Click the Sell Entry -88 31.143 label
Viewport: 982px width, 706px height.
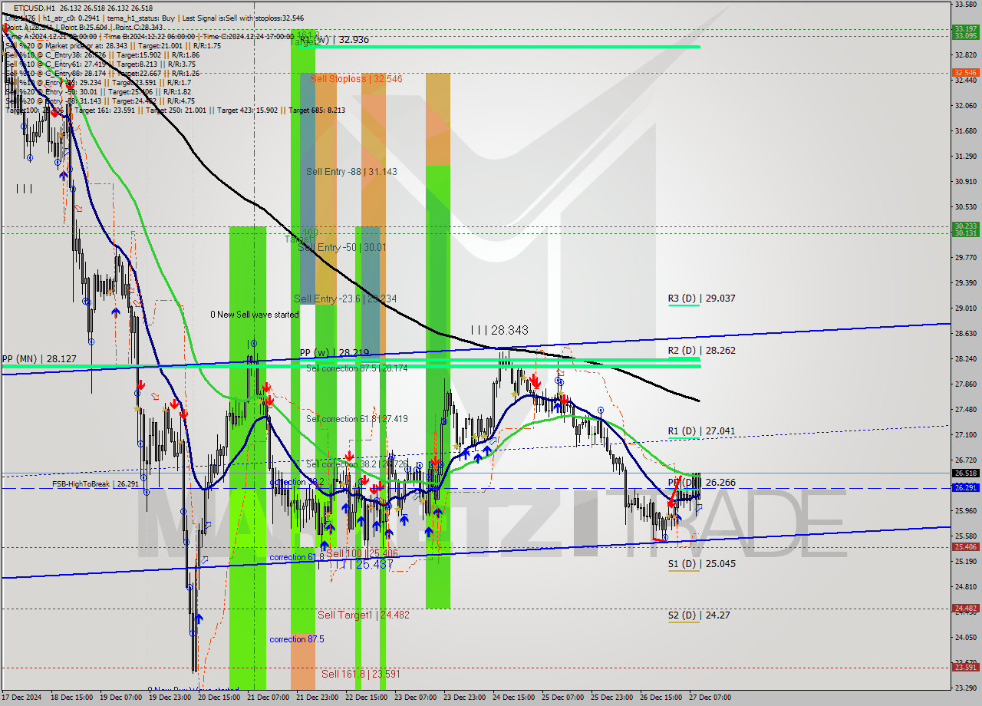point(351,172)
